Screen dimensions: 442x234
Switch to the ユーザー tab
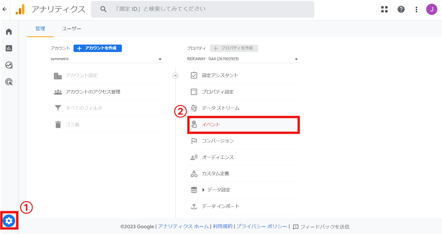pos(71,28)
